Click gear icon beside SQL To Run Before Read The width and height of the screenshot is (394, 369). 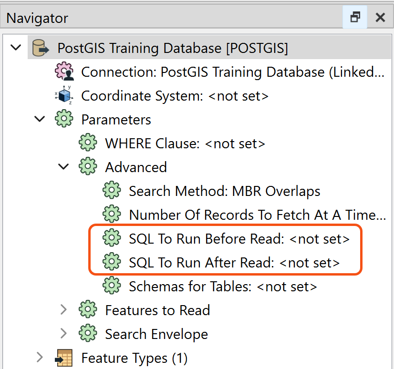(112, 238)
